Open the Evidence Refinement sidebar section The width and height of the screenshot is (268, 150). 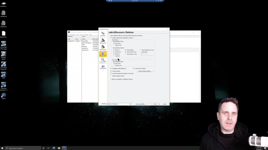click(103, 41)
